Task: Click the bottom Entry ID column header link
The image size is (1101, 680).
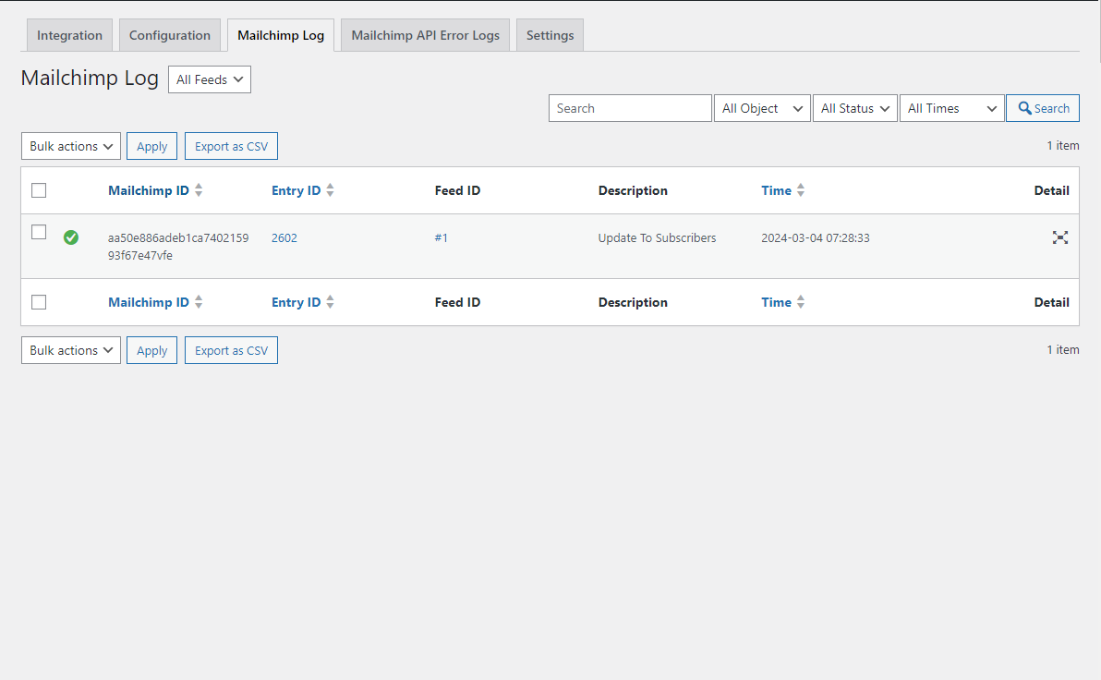Action: coord(296,302)
